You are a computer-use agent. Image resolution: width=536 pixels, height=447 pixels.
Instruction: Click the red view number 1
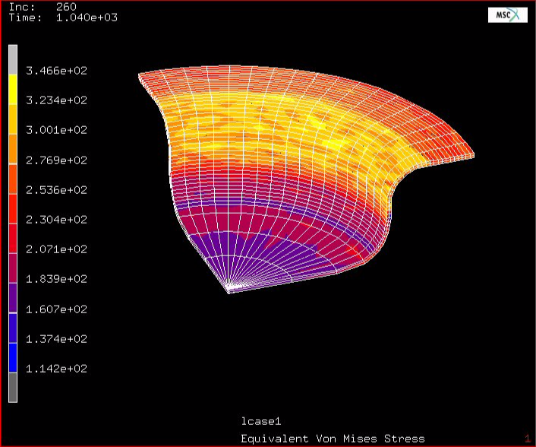tap(527, 439)
